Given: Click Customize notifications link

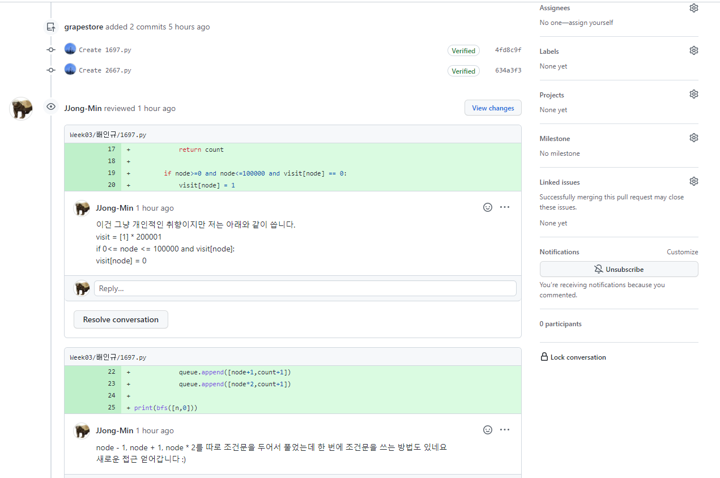Looking at the screenshot, I should [x=682, y=252].
